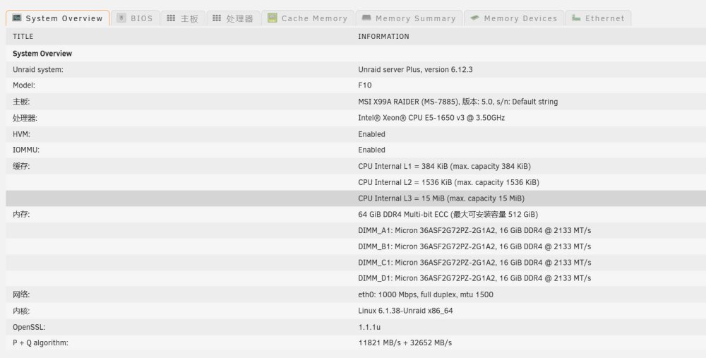Select the eth0 1000 Mbps network value
This screenshot has width=706, height=358.
pos(426,294)
